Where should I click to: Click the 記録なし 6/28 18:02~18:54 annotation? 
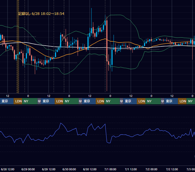[41, 13]
